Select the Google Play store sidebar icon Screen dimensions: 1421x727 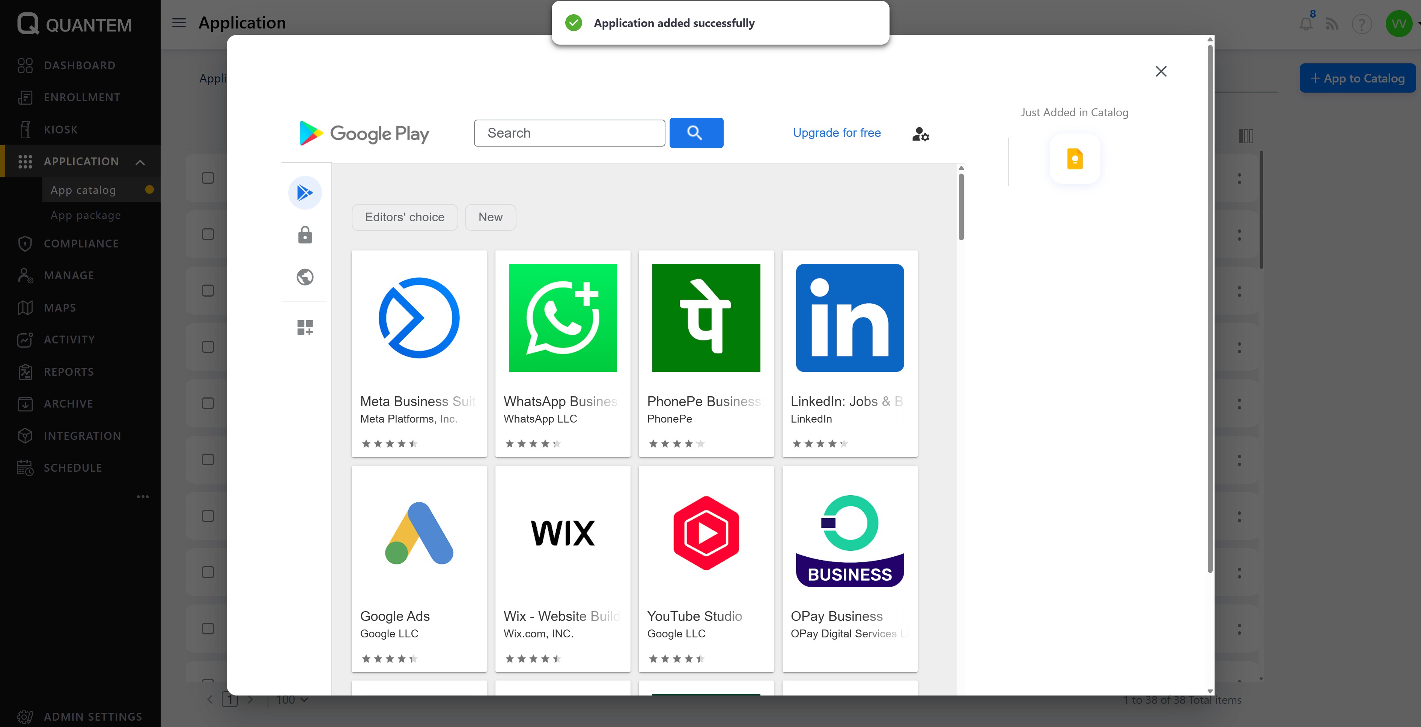point(304,193)
